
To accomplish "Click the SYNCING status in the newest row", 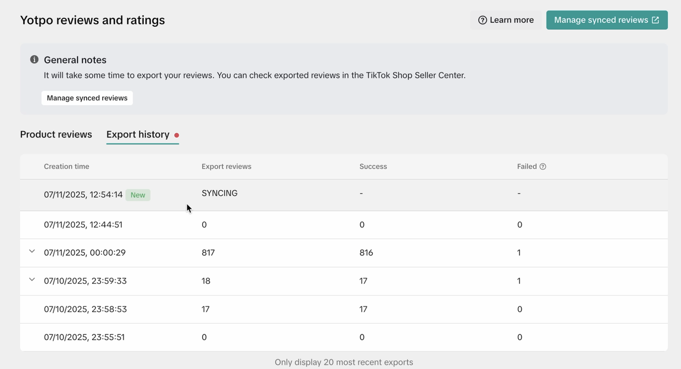I will [x=219, y=194].
